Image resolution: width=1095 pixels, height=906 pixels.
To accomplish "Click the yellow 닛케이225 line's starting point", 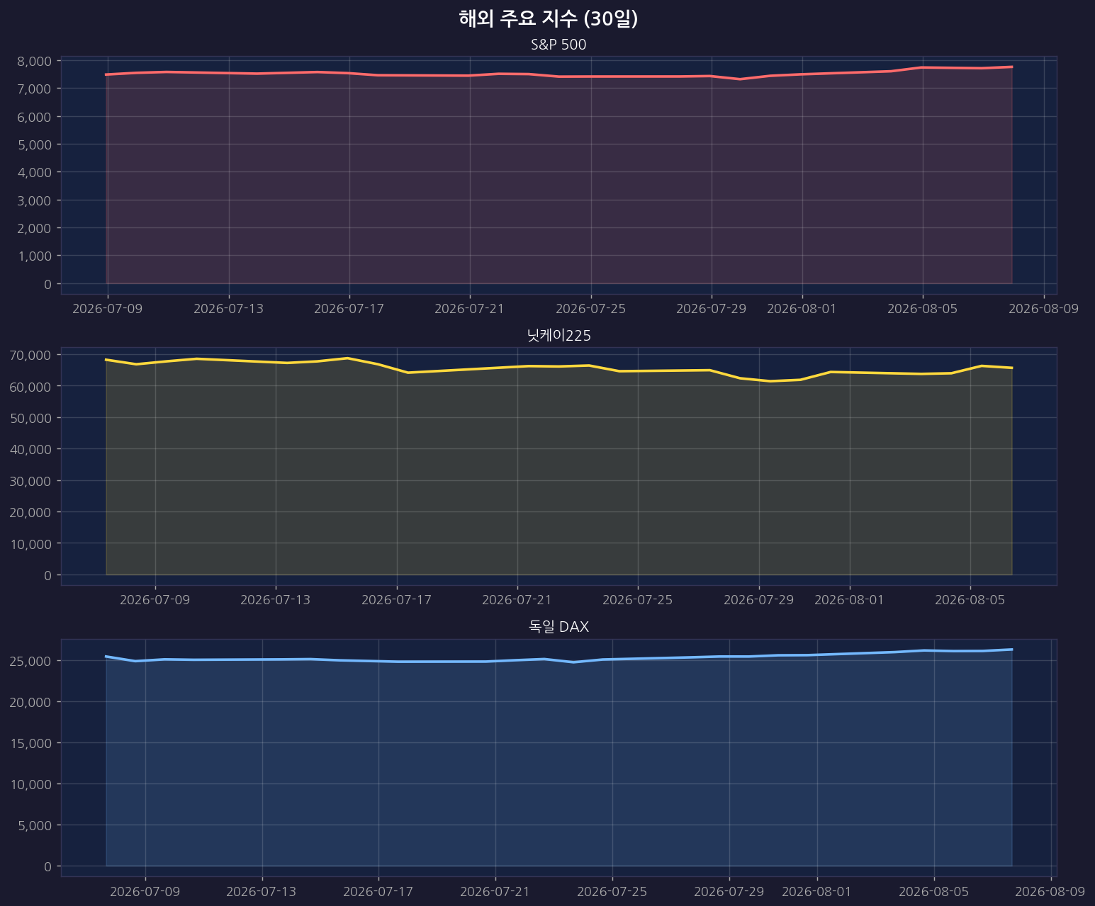I will pos(106,360).
